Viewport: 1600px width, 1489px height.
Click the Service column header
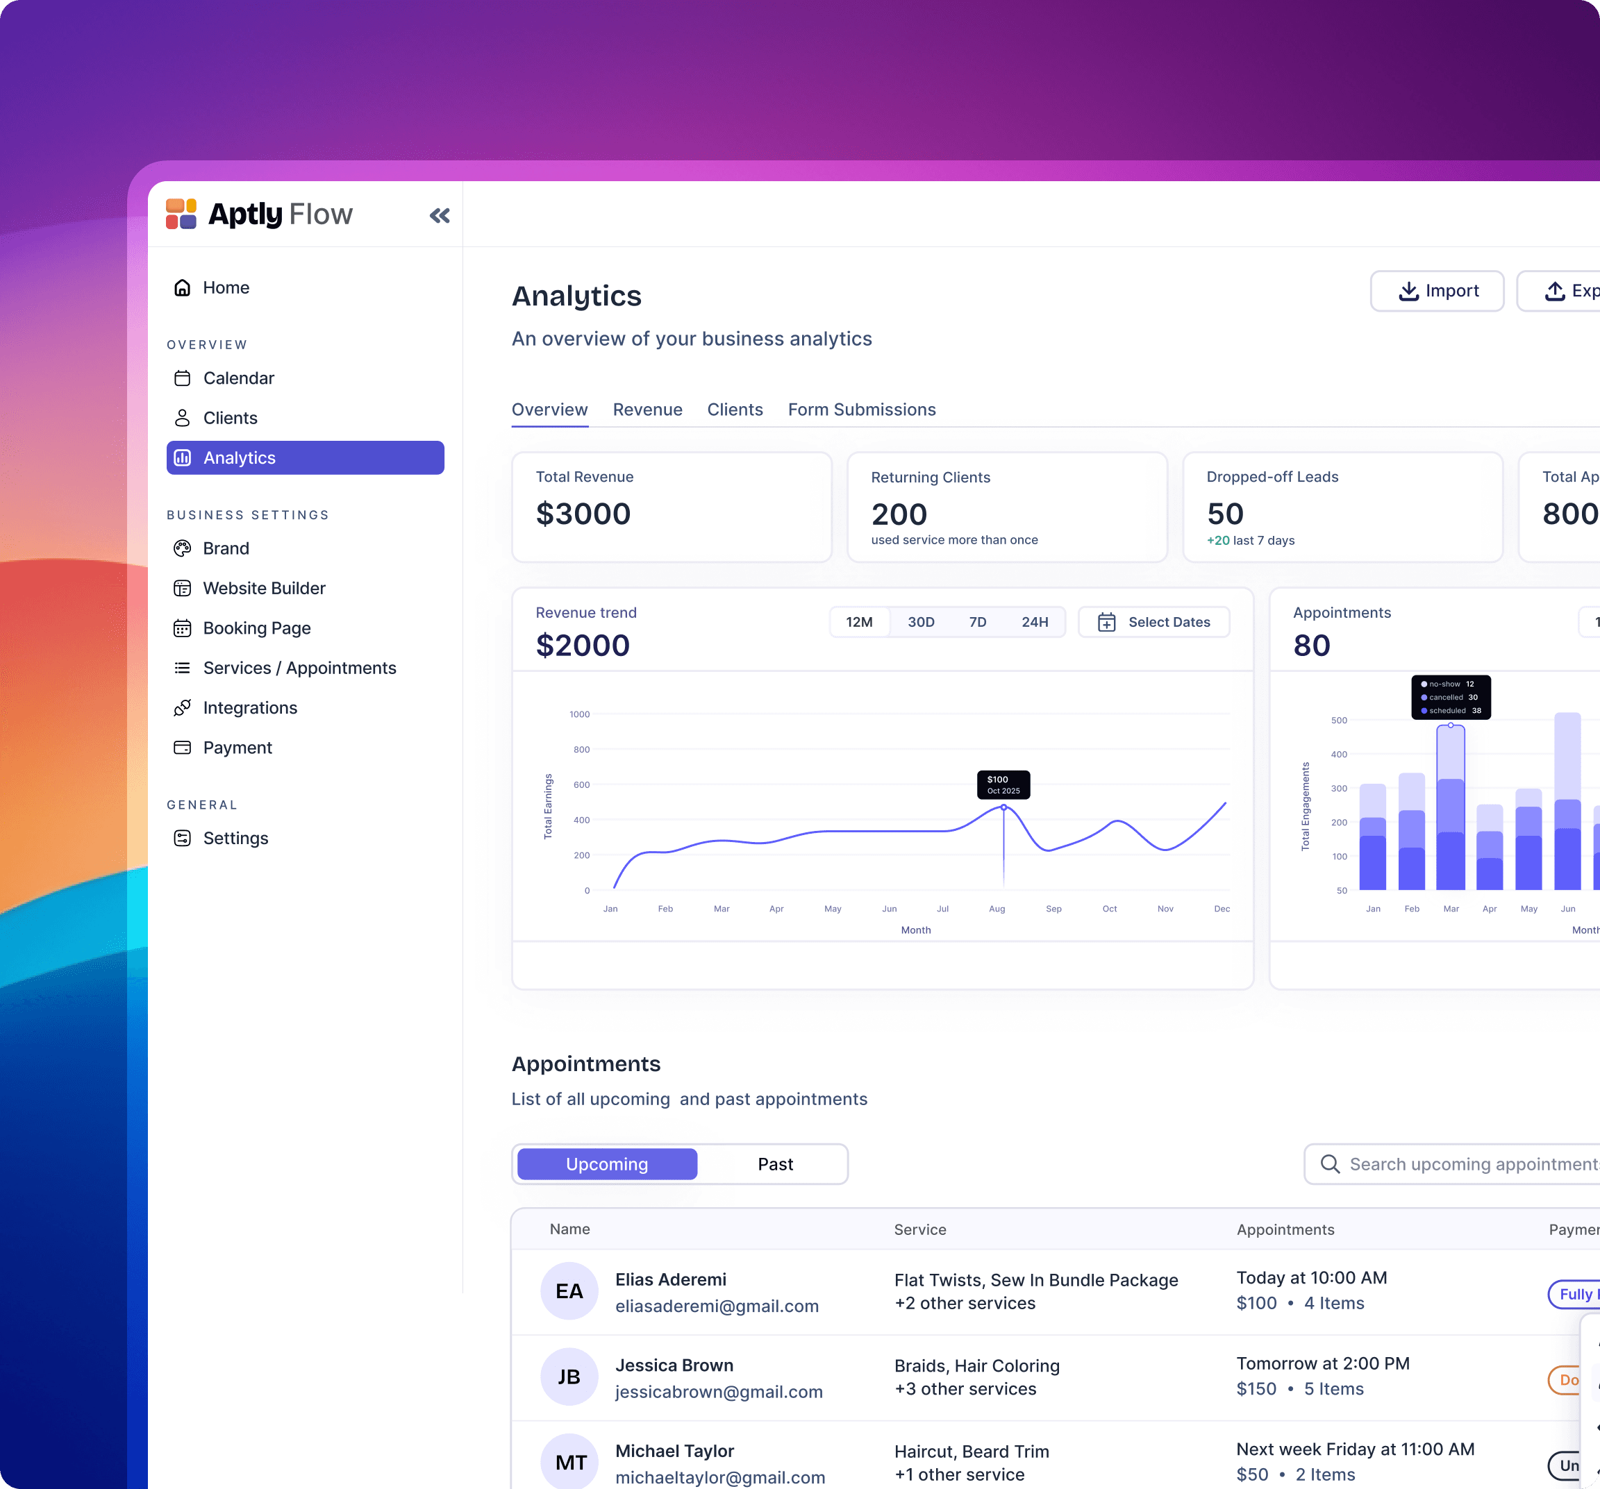920,1229
